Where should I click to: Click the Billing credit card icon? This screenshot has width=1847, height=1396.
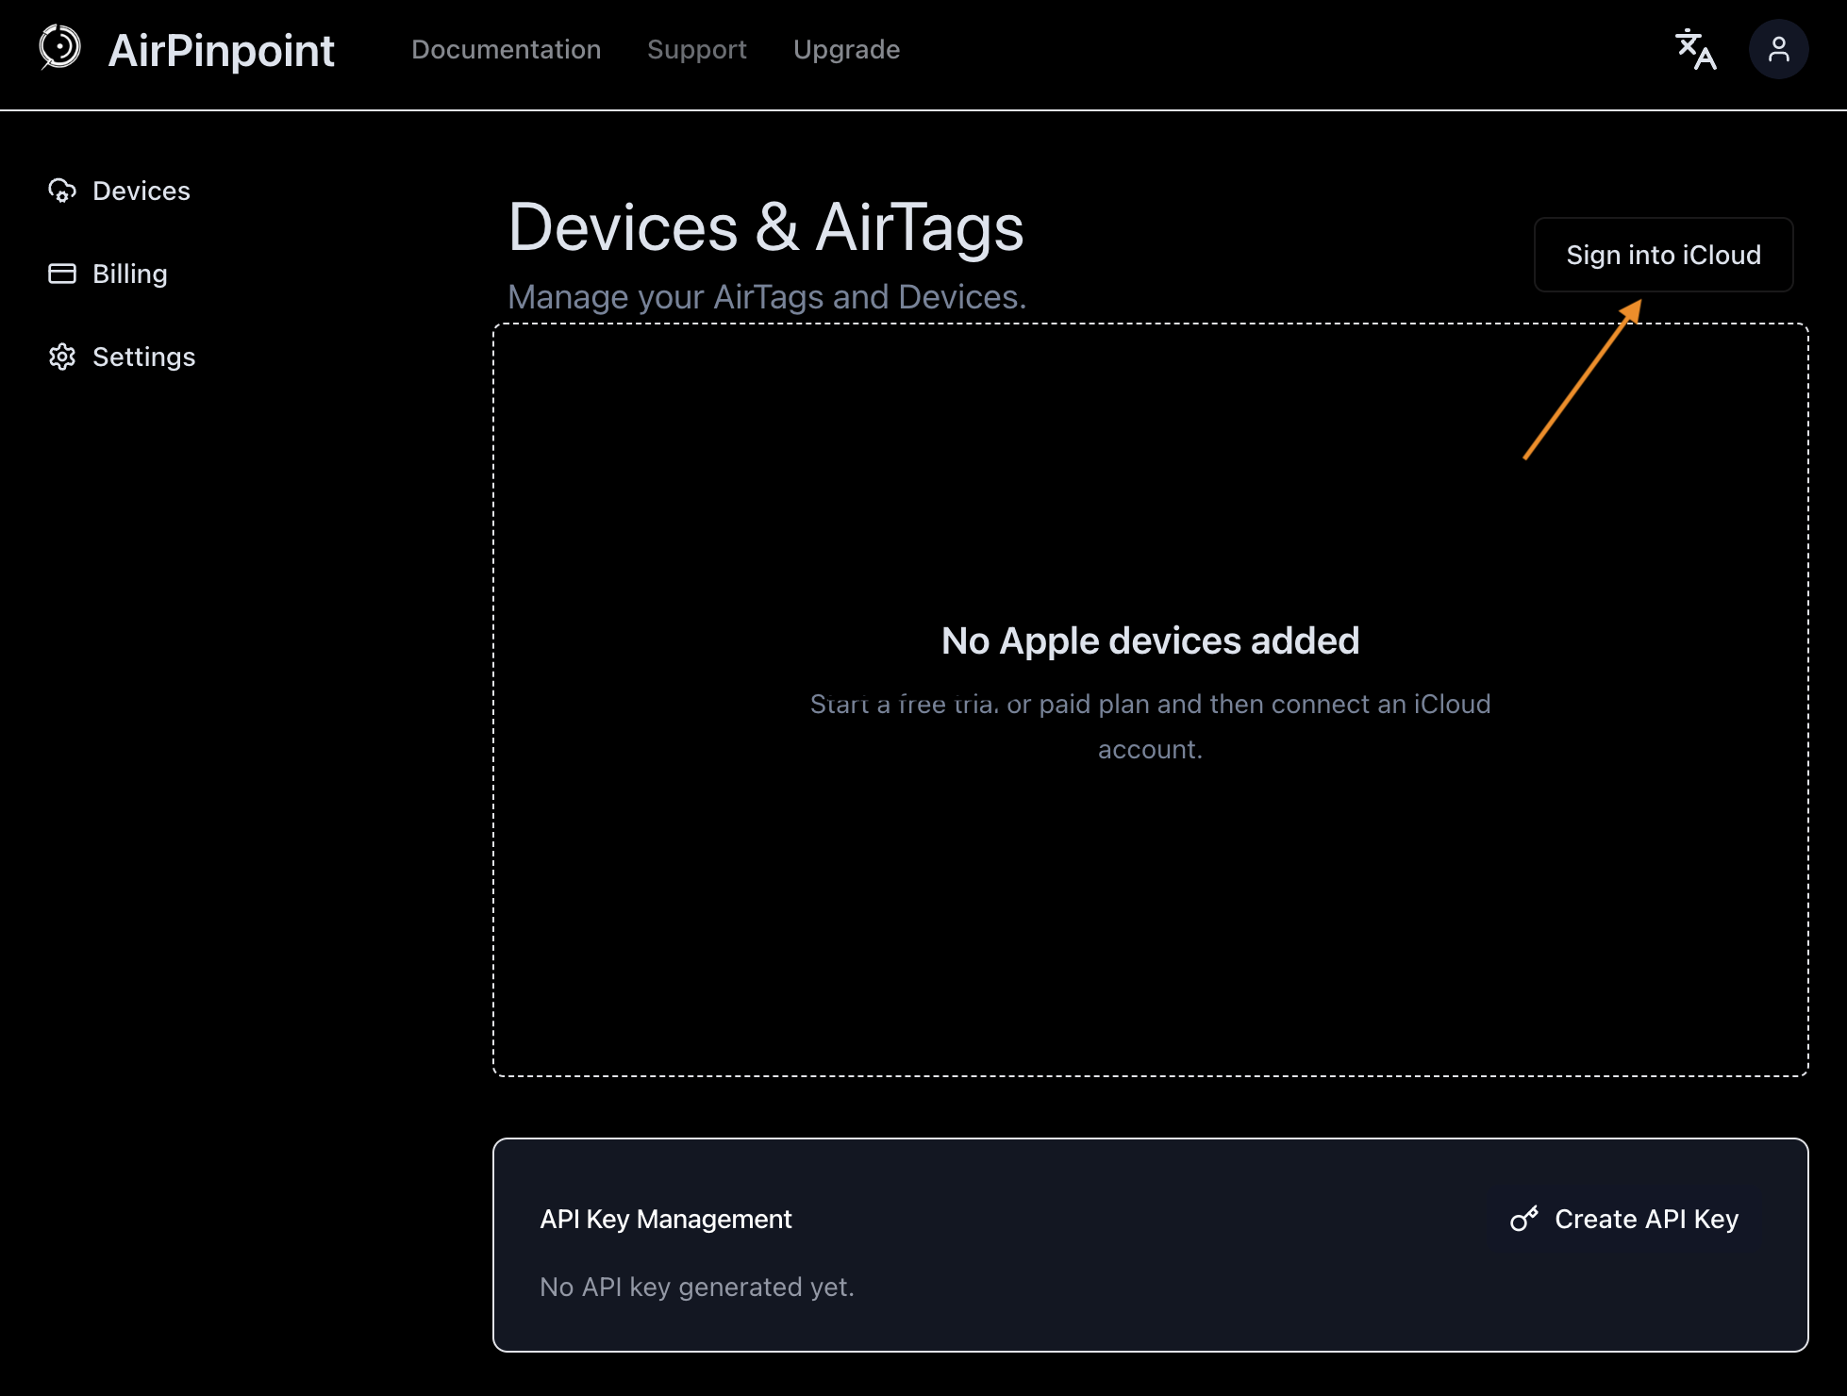[62, 274]
